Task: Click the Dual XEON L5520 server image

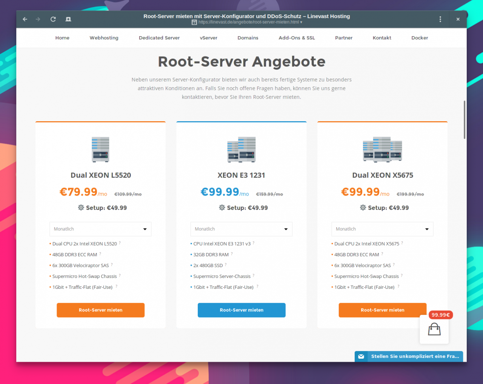Action: [100, 150]
